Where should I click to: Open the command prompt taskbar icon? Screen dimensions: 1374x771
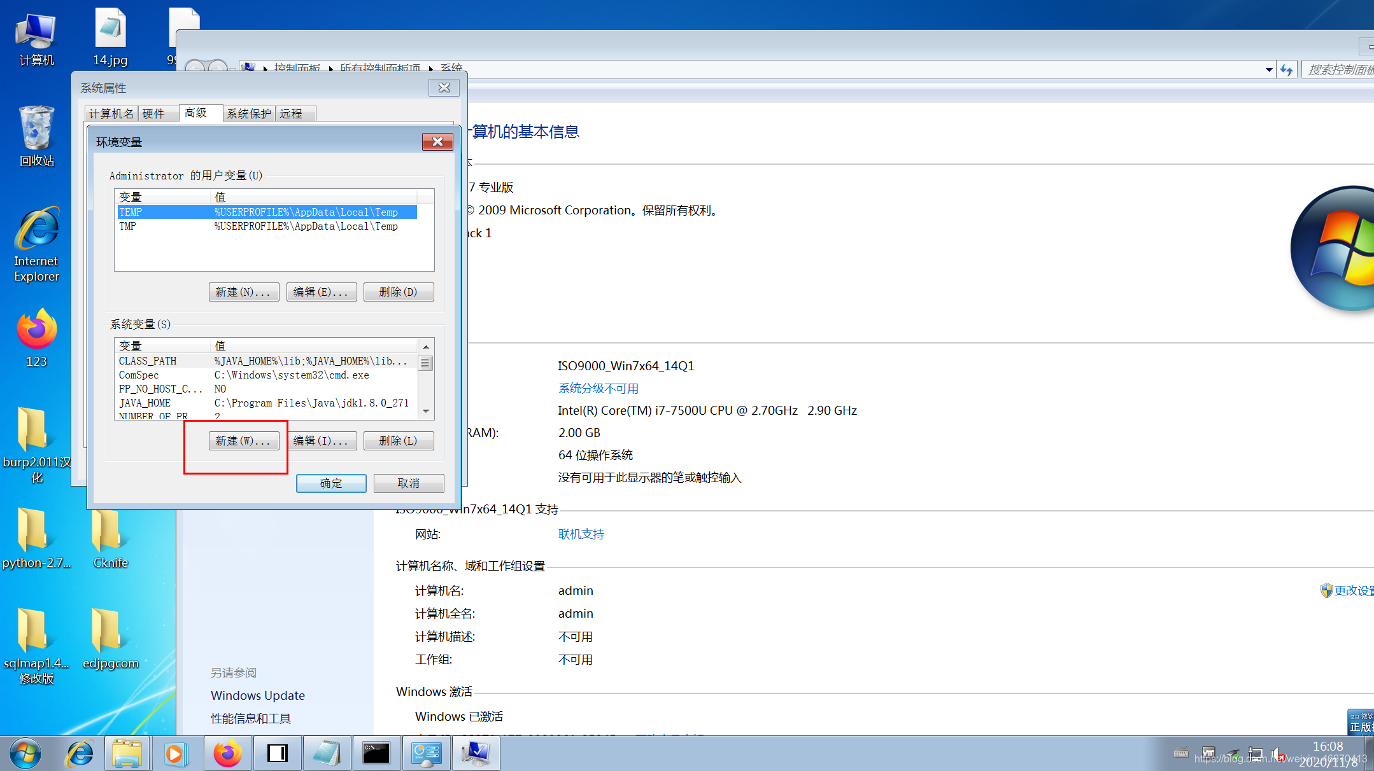pos(376,754)
